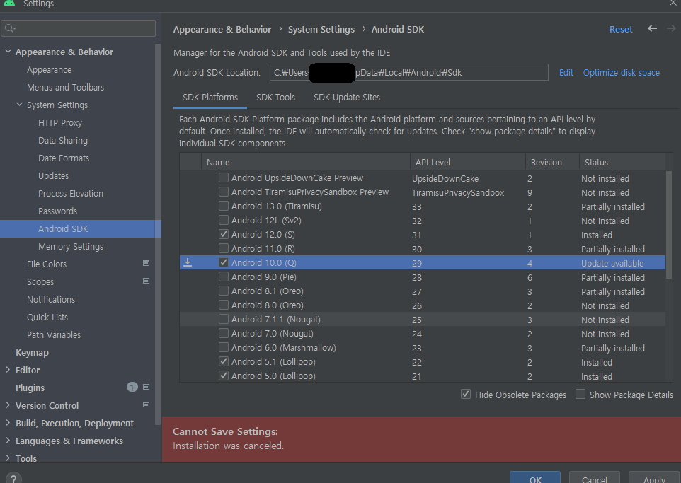Image resolution: width=681 pixels, height=483 pixels.
Task: Open the Passwords settings page
Action: point(58,211)
